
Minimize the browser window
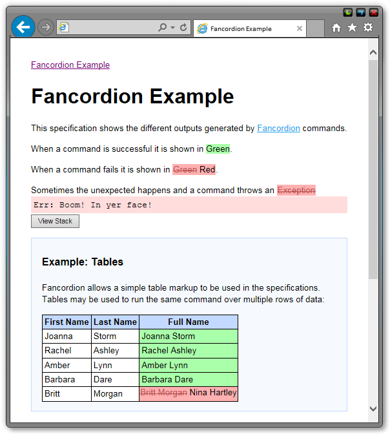click(348, 12)
